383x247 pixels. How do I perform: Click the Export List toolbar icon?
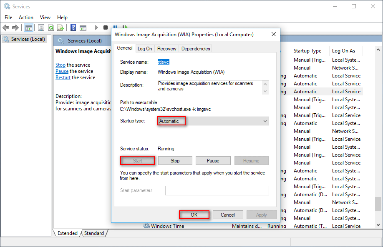click(x=60, y=27)
